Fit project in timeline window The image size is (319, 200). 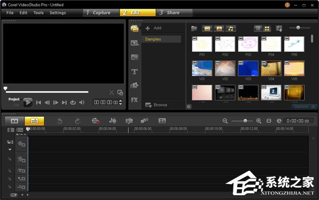coord(268,121)
